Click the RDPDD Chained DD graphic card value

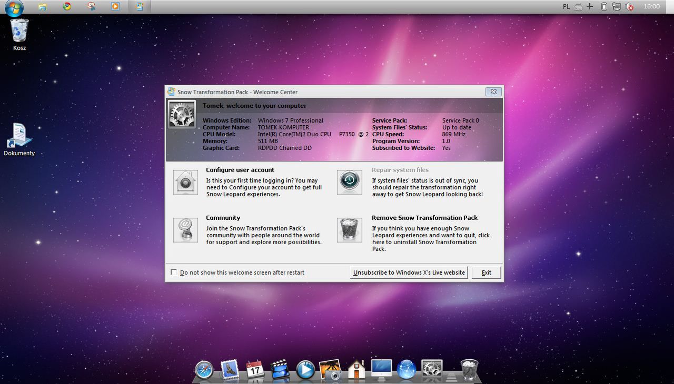(x=285, y=148)
